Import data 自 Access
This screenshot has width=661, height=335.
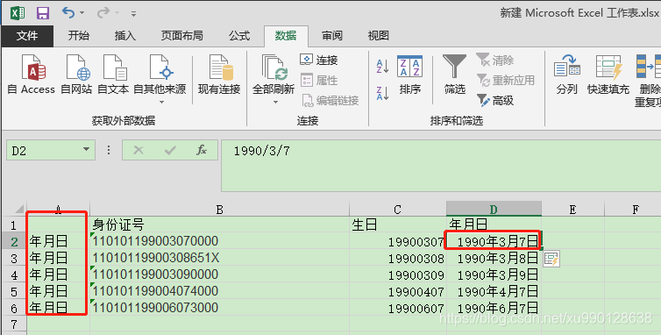point(32,75)
